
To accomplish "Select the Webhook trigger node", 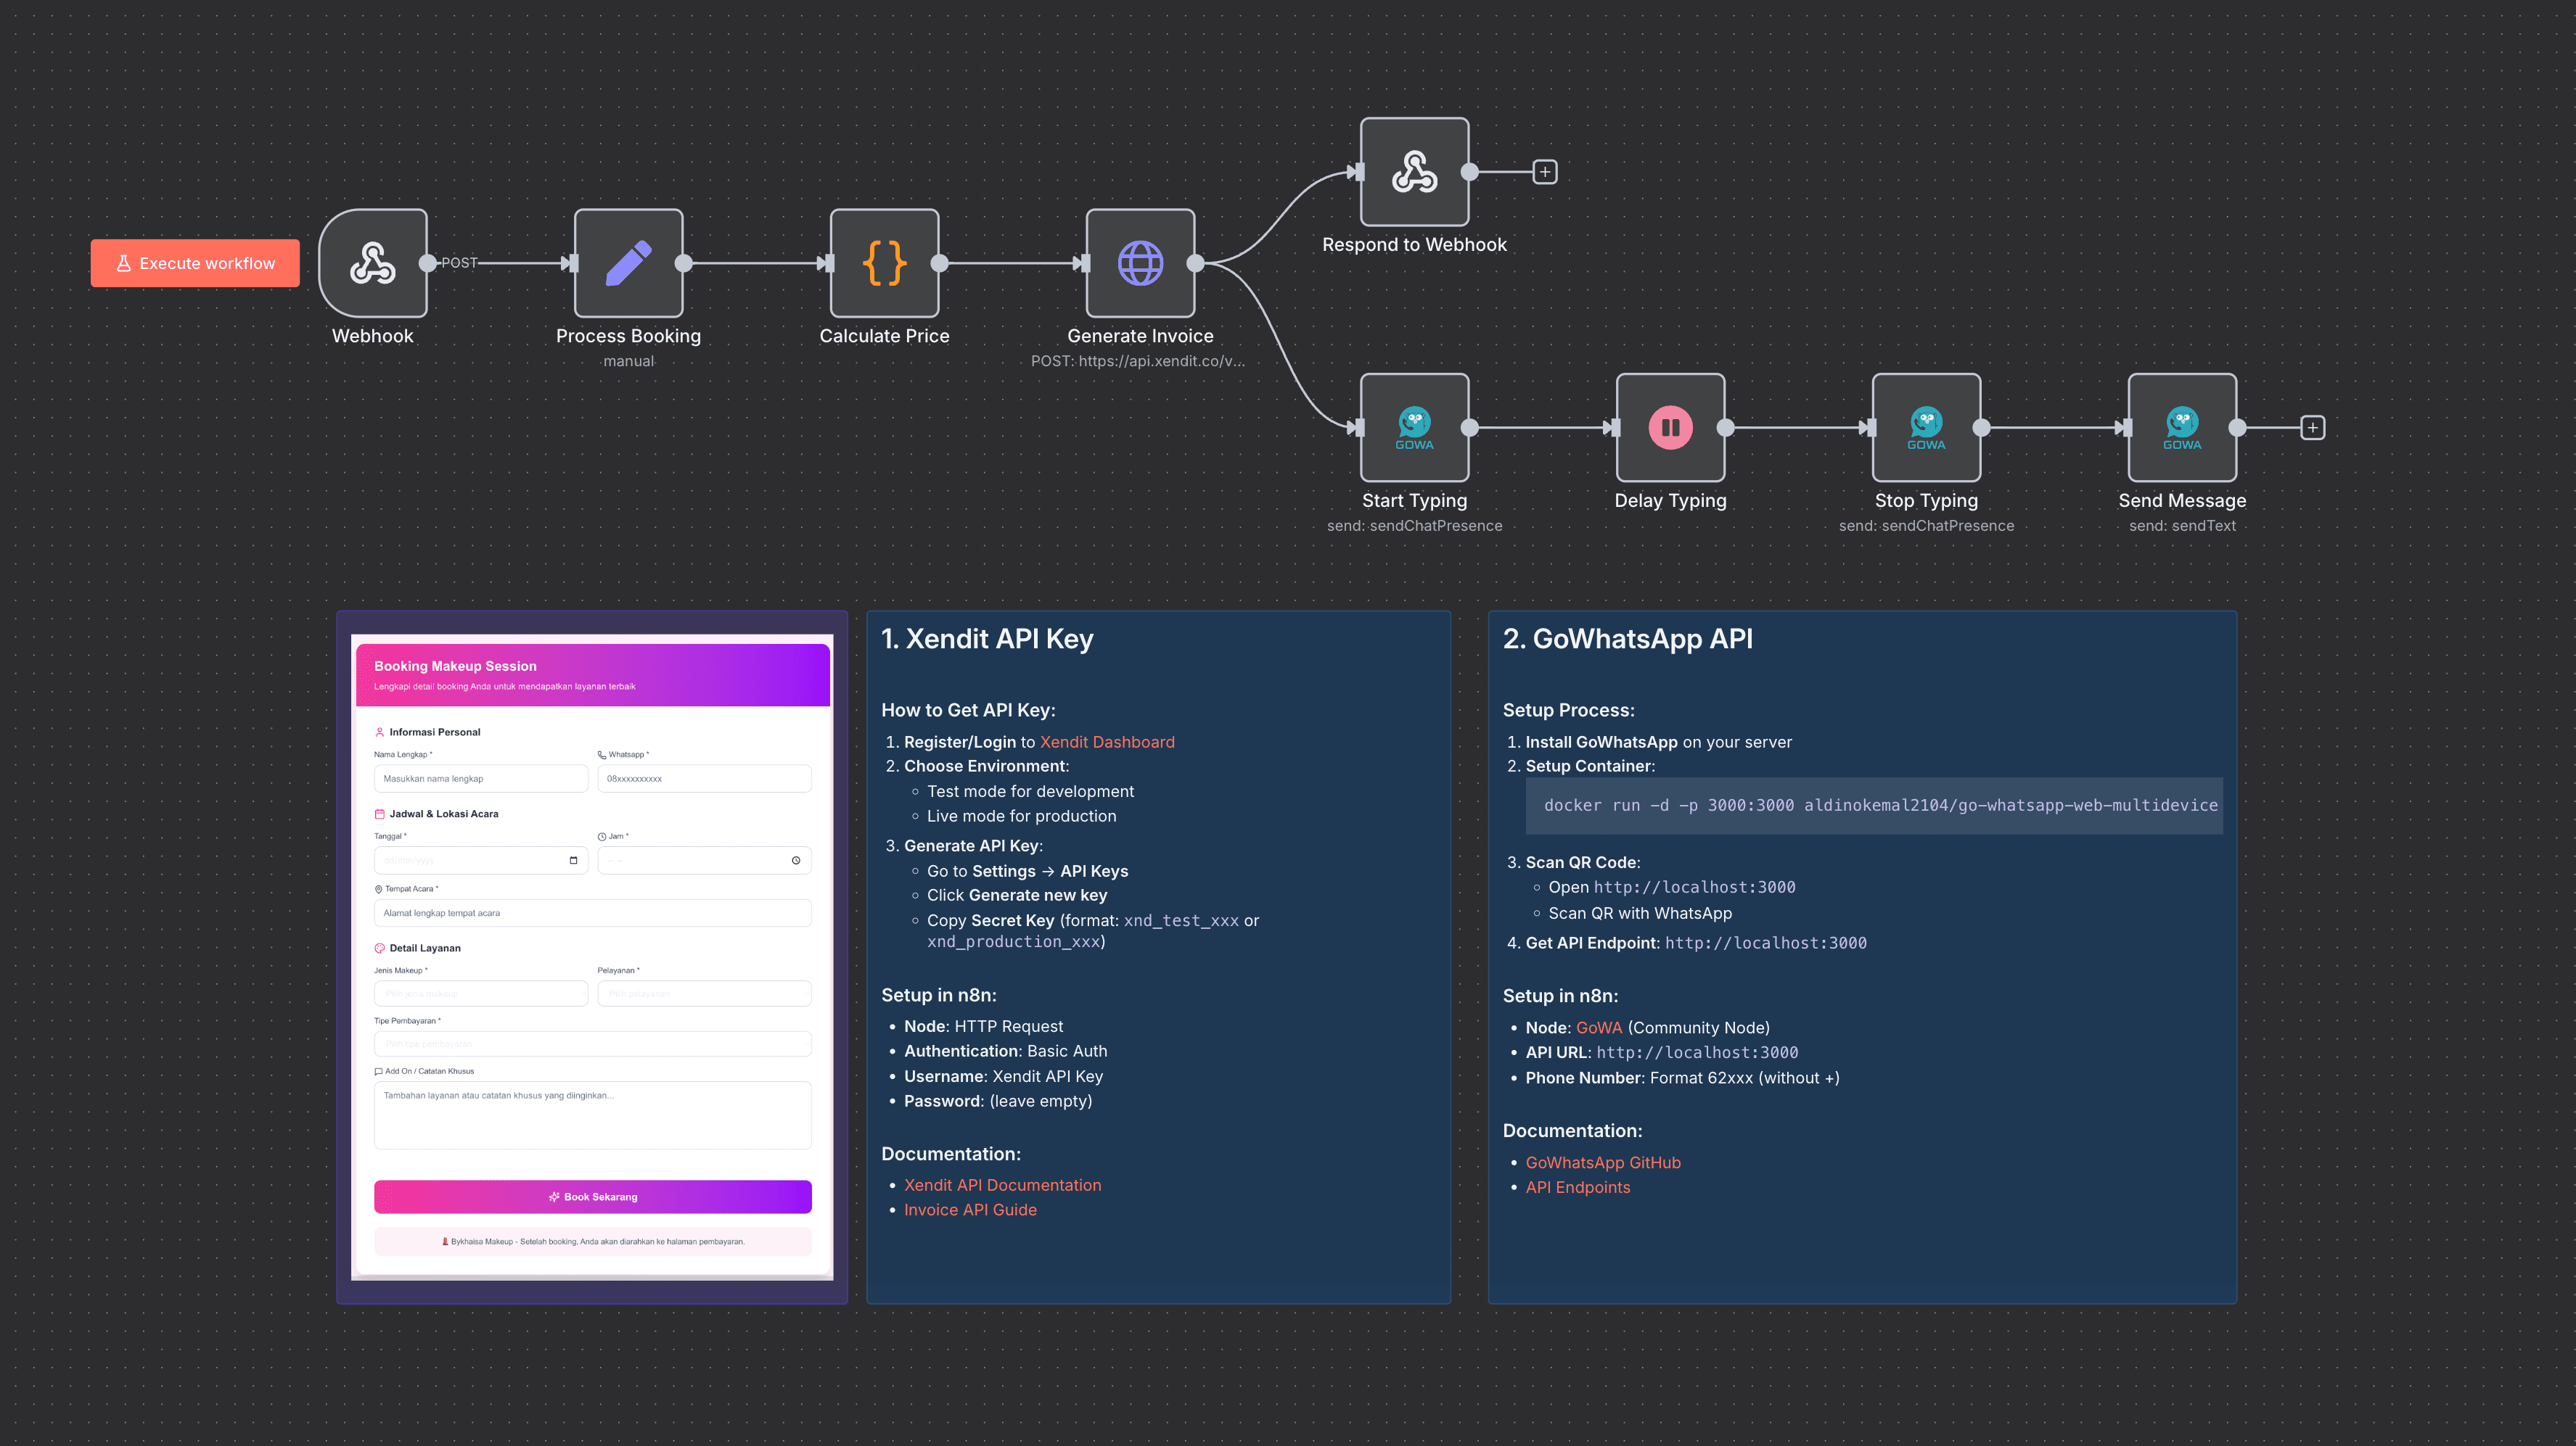I will click(373, 263).
